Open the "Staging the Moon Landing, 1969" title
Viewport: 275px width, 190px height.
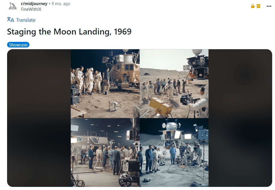(x=69, y=32)
